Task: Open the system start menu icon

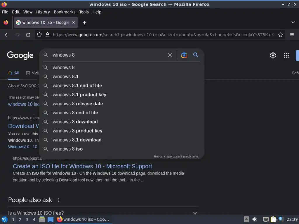Action: coord(5,219)
